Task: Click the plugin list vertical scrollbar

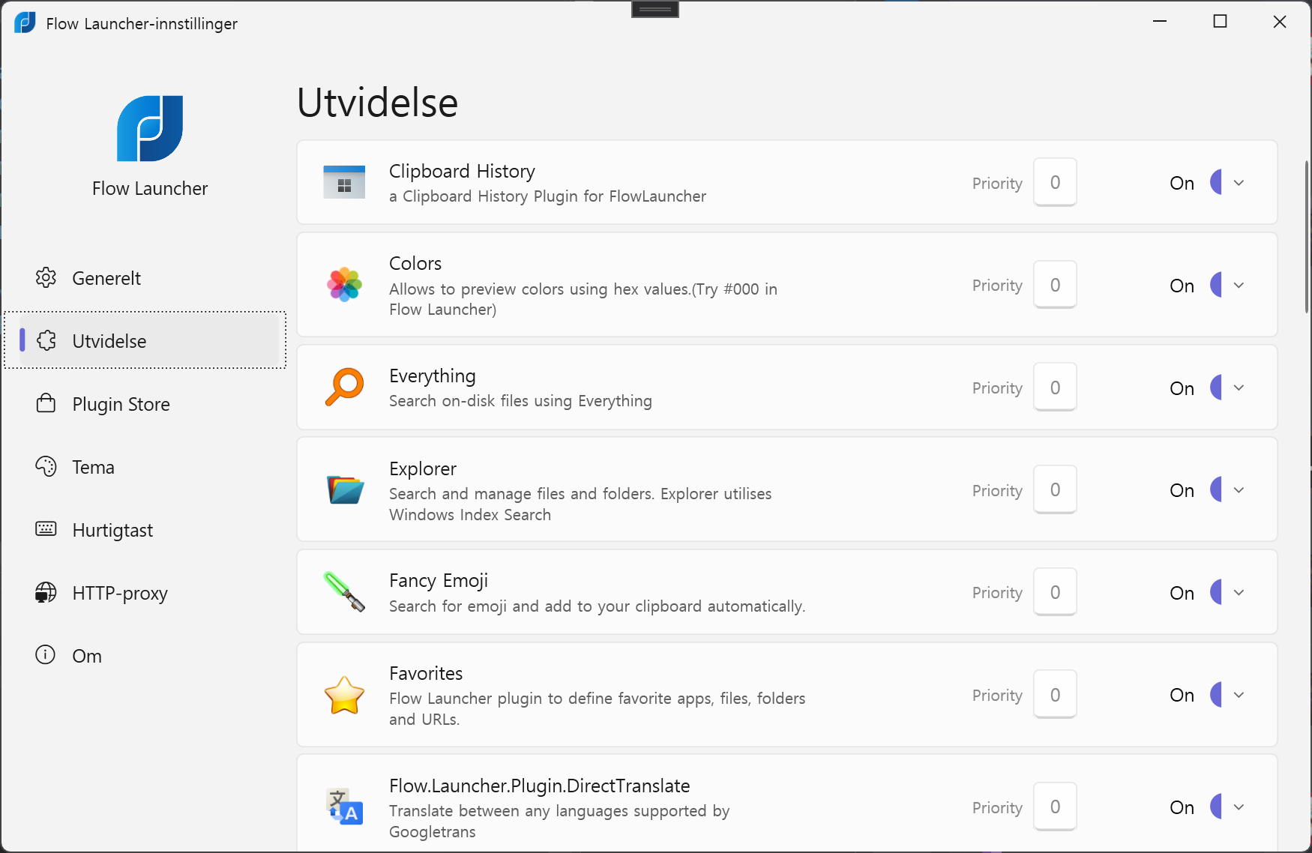Action: tap(1307, 237)
